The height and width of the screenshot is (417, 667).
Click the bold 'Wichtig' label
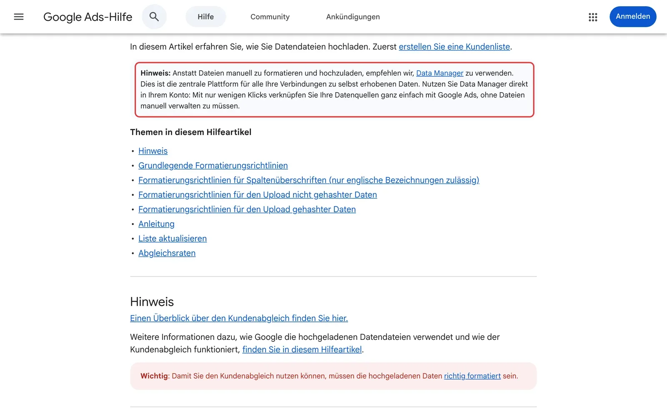pos(154,376)
